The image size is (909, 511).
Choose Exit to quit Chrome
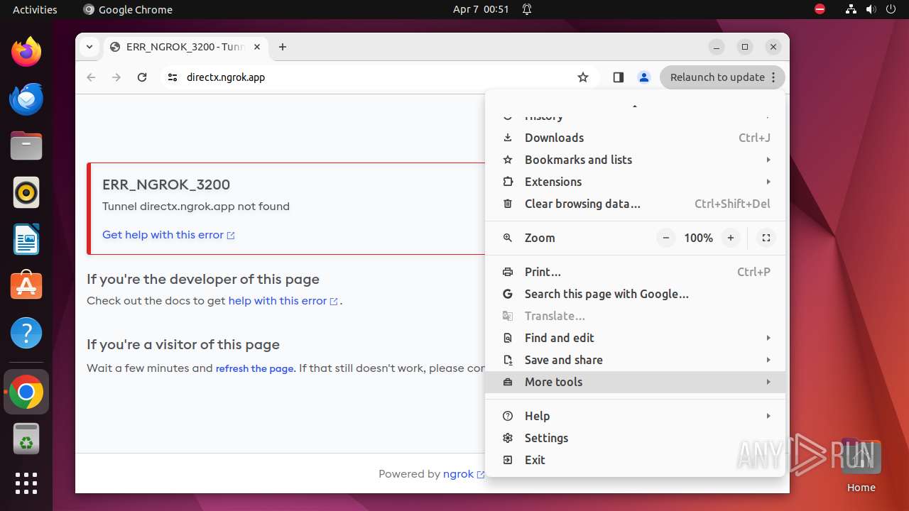pyautogui.click(x=636, y=460)
